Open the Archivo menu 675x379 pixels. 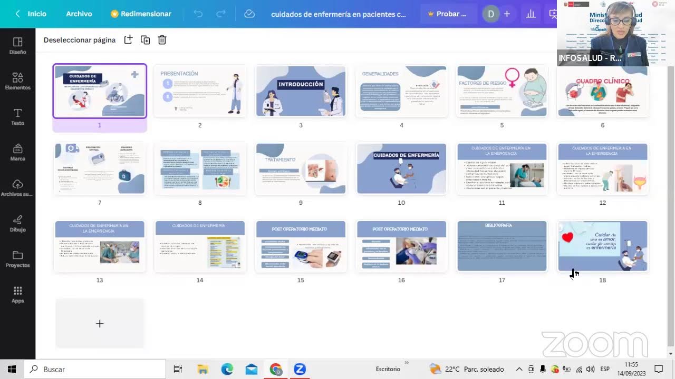point(79,14)
